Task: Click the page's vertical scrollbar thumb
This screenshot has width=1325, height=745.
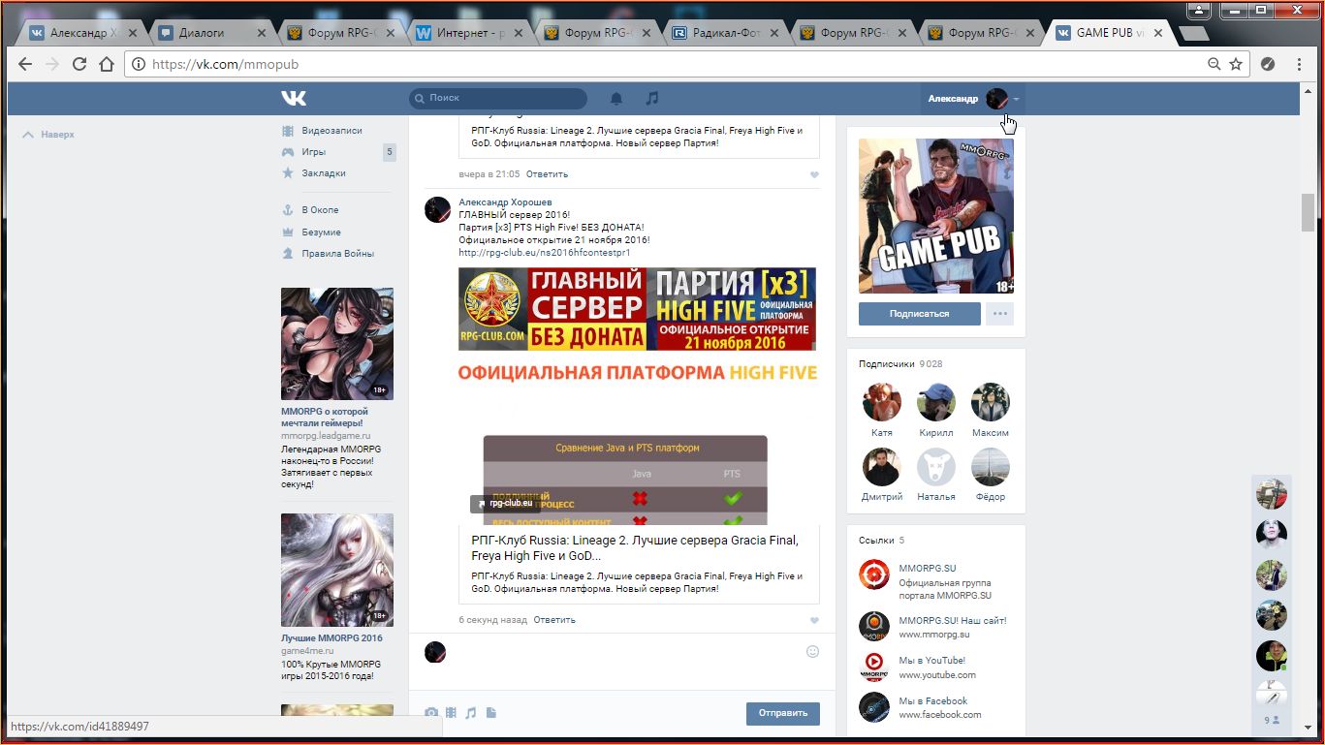Action: [x=1308, y=212]
